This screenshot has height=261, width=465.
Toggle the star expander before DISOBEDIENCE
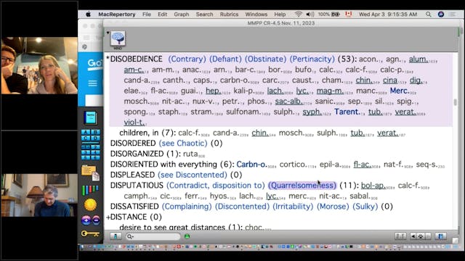click(108, 59)
